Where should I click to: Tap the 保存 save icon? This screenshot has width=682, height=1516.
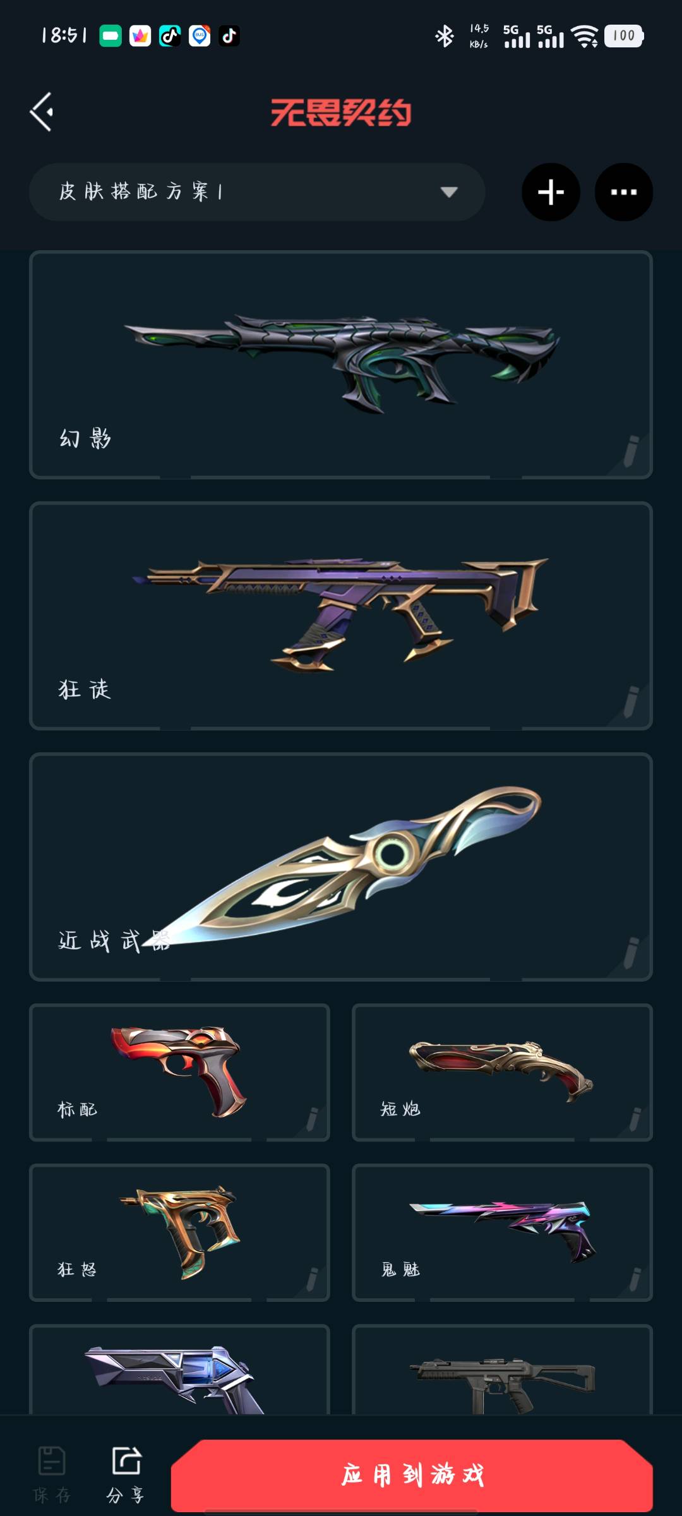(52, 1474)
